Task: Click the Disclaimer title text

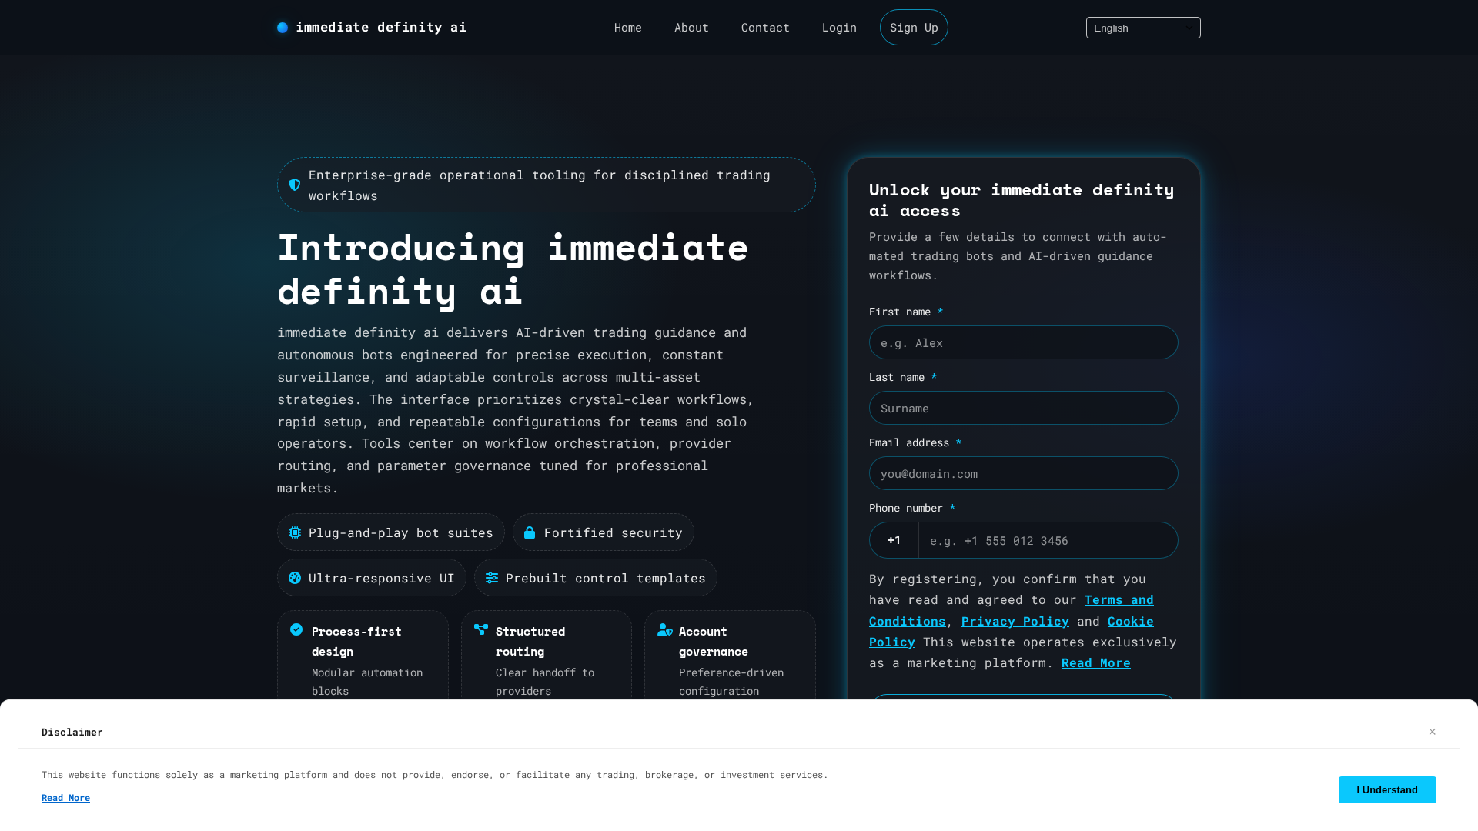Action: tap(72, 732)
